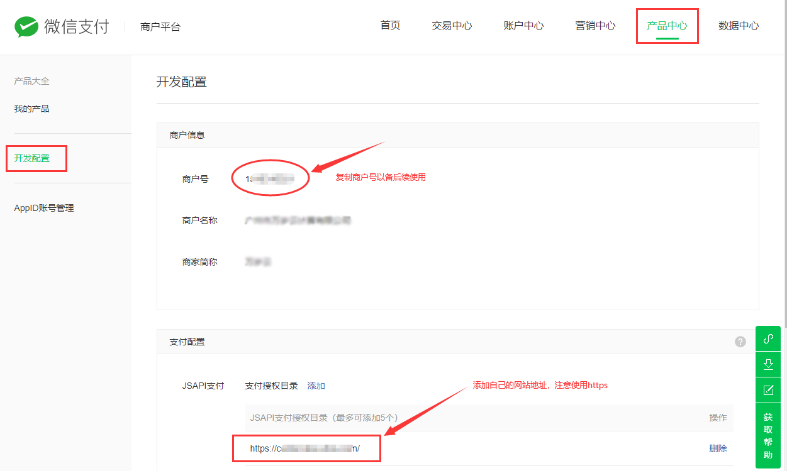Click the 商户平台 header label

[x=160, y=27]
